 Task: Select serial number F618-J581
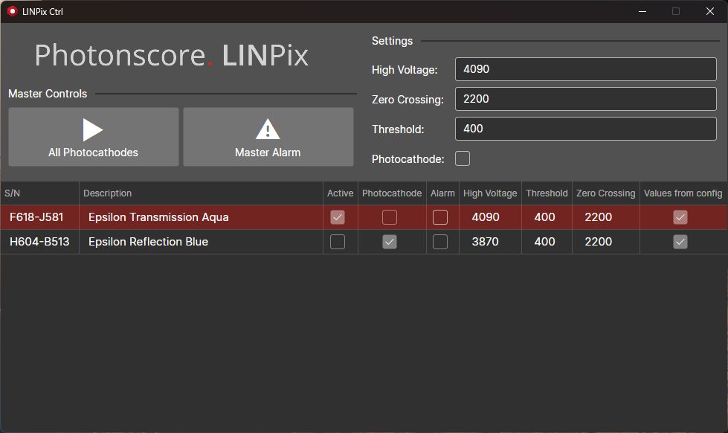coord(36,217)
